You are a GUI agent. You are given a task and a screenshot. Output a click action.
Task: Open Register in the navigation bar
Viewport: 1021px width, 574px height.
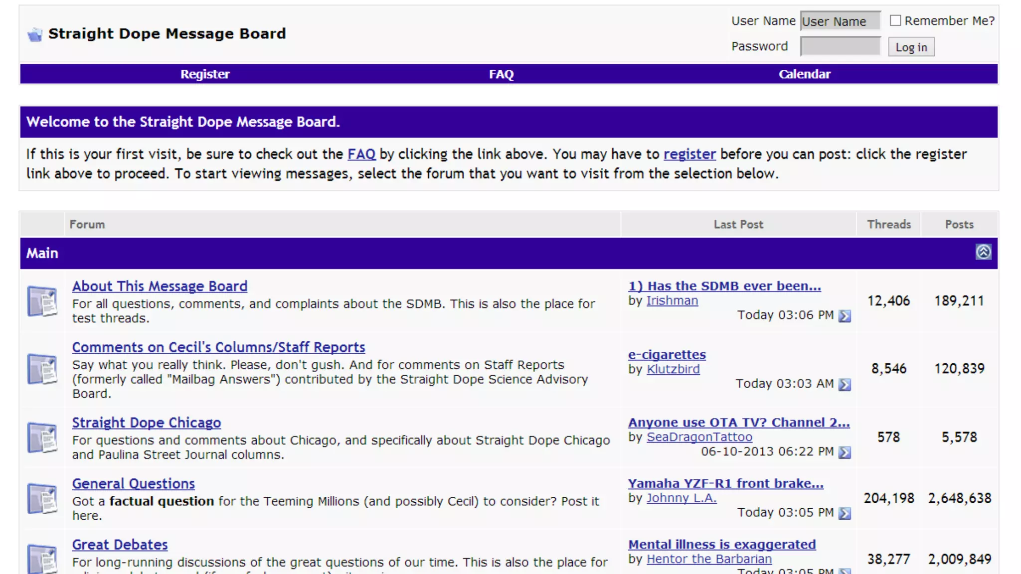(x=205, y=74)
